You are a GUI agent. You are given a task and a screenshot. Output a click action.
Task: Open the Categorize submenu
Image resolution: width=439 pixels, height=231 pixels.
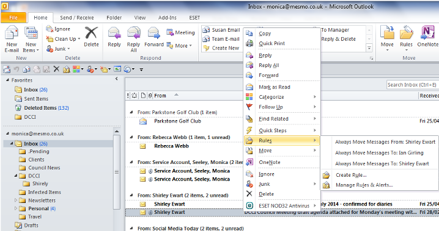tap(282, 97)
